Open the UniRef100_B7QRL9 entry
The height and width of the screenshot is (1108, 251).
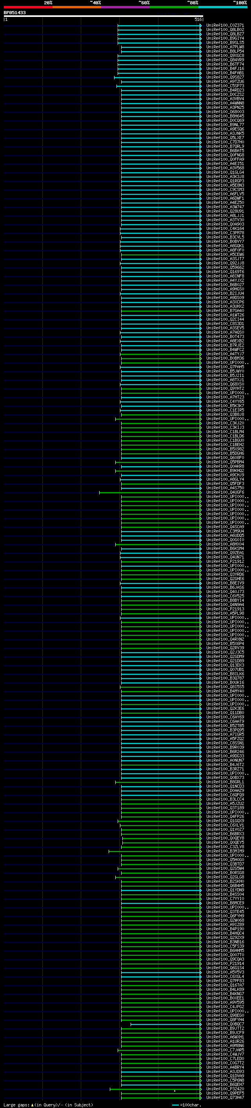tap(225, 146)
